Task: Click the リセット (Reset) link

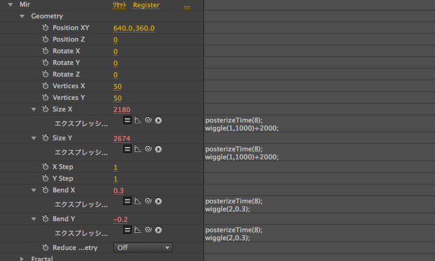Action: point(119,5)
